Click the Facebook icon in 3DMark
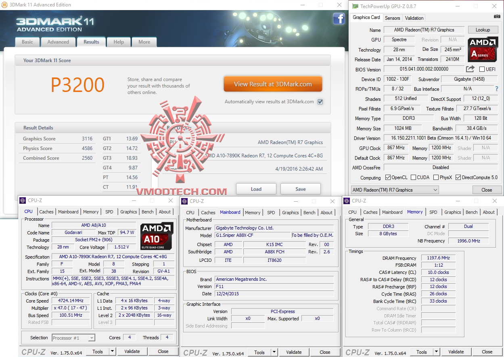Viewport: 504px width, 357px height. pos(339,19)
